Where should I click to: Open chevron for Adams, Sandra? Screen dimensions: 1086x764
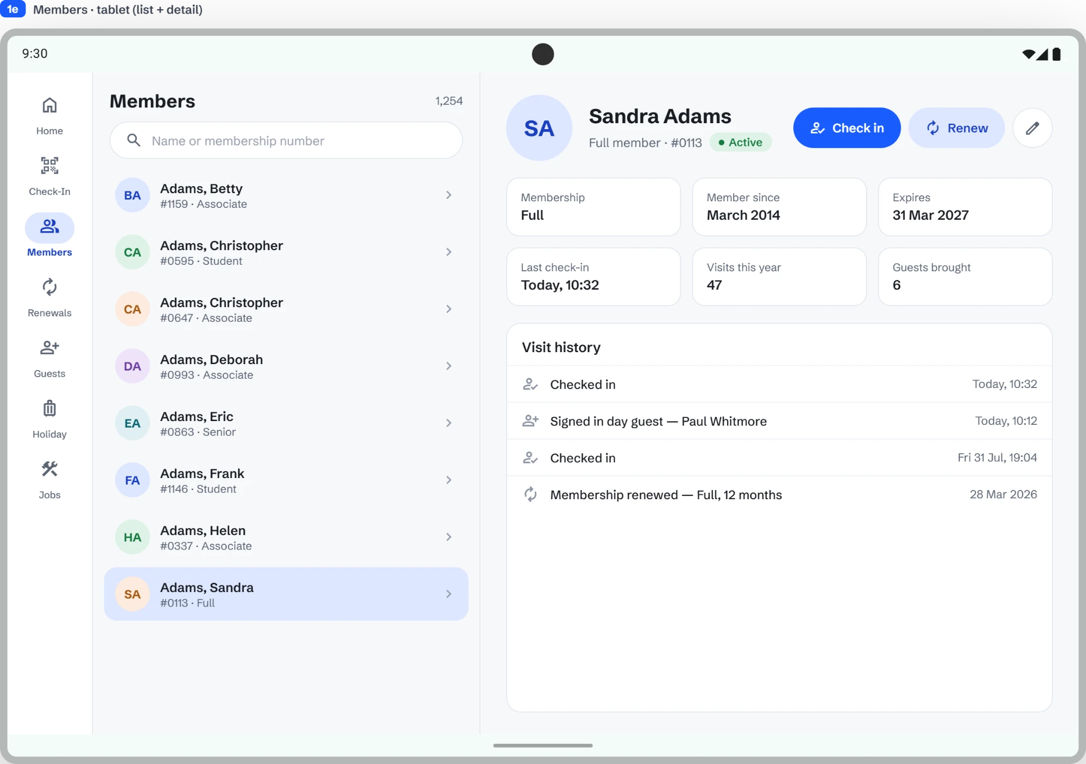tap(449, 594)
